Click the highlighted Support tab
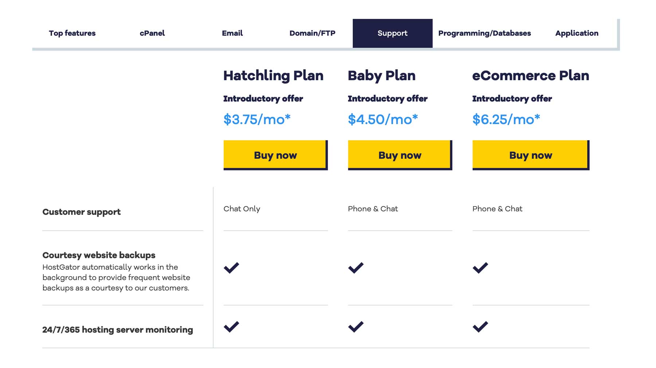Screen dimensions: 656x368 click(392, 33)
